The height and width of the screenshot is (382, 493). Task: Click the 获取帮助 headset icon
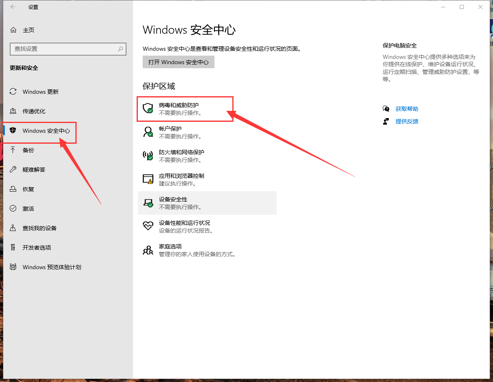(x=386, y=108)
